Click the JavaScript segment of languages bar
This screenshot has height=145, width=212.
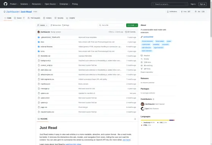coord(155,120)
